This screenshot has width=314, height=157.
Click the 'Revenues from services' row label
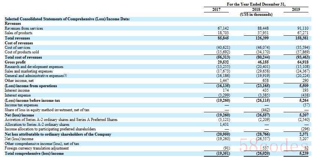pyautogui.click(x=24, y=28)
